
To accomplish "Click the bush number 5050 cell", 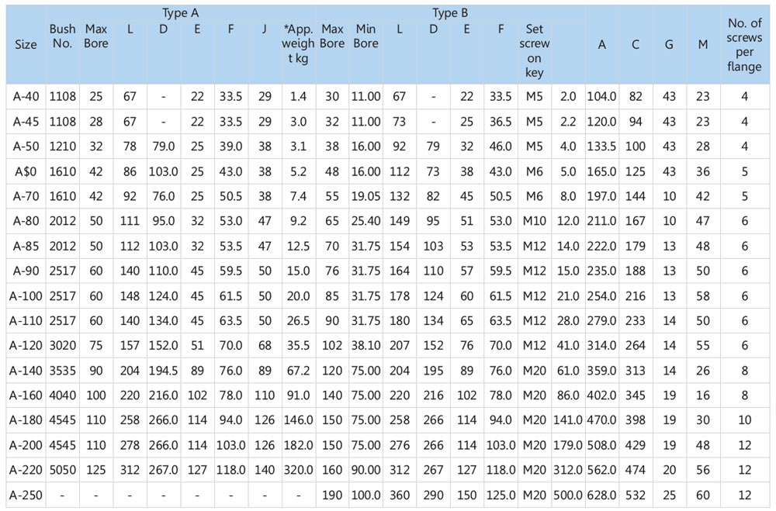I will [x=63, y=470].
